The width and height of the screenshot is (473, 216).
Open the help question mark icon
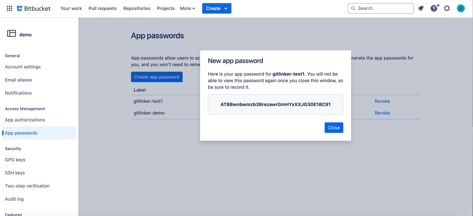coord(434,9)
